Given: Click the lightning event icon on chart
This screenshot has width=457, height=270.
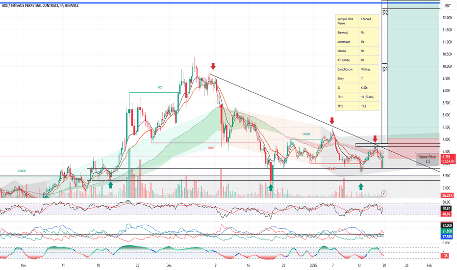Looking at the screenshot, I should (x=384, y=193).
